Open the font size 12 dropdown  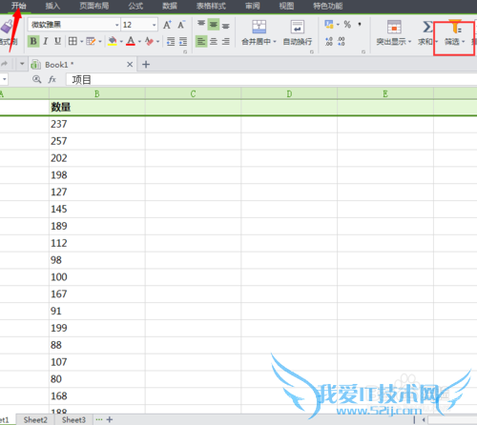click(x=155, y=25)
